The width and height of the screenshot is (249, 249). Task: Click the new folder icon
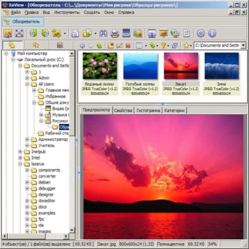coord(111,46)
